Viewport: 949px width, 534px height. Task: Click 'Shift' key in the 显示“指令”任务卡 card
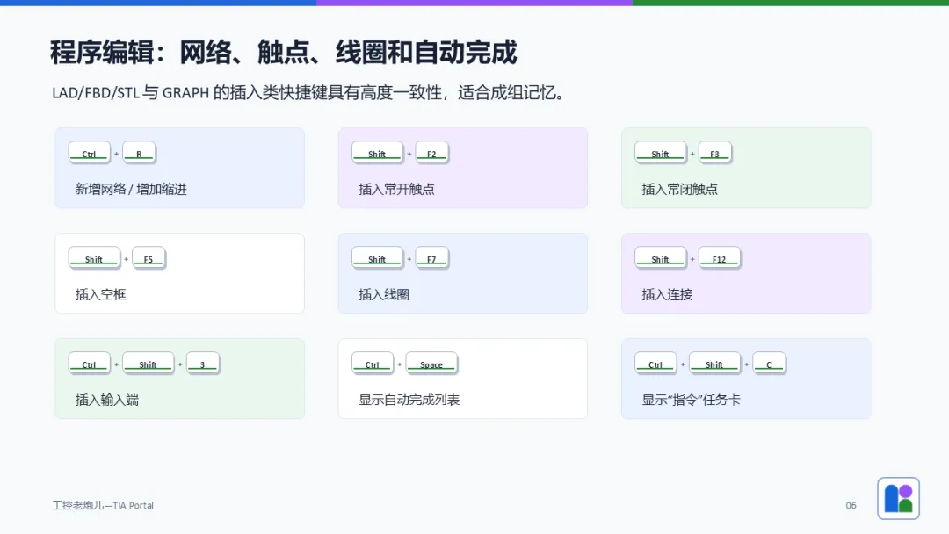click(x=714, y=364)
